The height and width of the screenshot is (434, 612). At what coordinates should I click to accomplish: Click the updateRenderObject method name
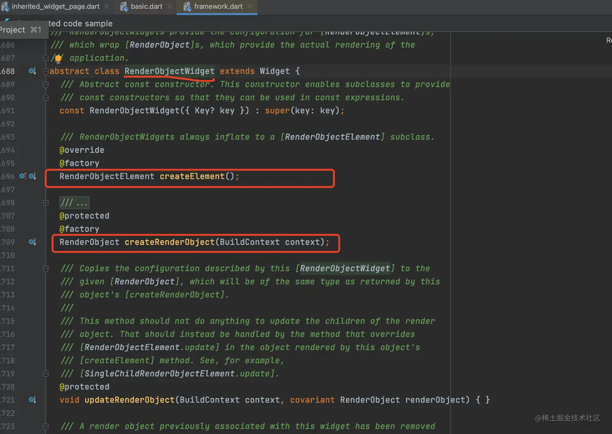pyautogui.click(x=130, y=400)
